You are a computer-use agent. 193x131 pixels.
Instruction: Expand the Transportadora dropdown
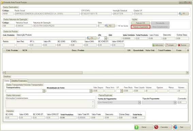pos(44,91)
